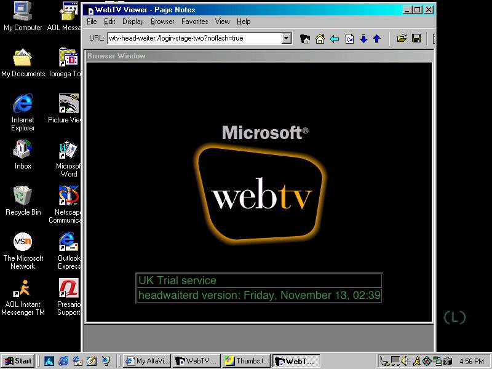The height and width of the screenshot is (369, 492).
Task: Click the yellow house icon in the toolbar
Action: tap(320, 39)
